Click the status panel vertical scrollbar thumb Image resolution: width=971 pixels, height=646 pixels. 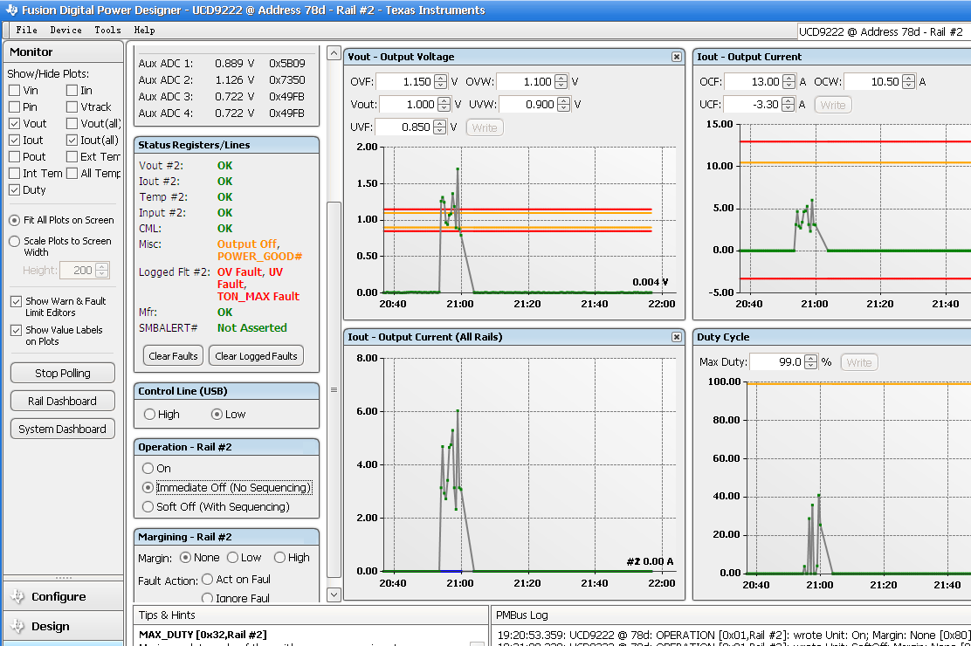(334, 389)
